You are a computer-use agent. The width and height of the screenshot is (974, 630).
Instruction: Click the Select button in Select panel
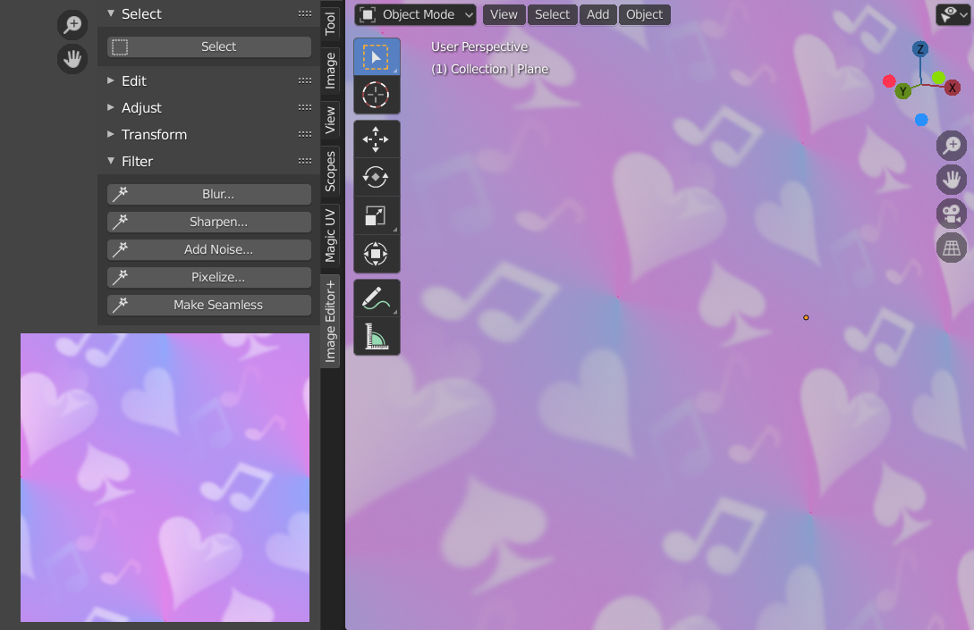point(209,47)
